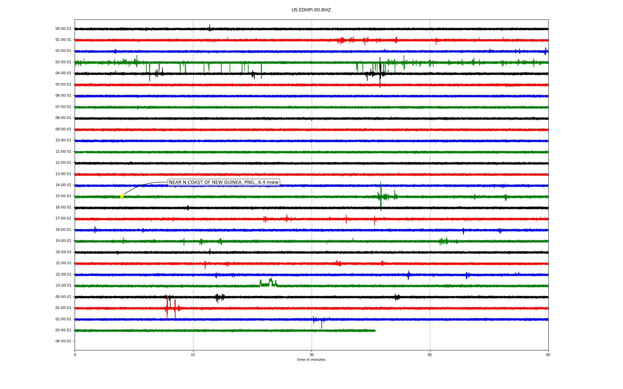Select the 10:00:01 time label
The width and height of the screenshot is (623, 389).
63,140
